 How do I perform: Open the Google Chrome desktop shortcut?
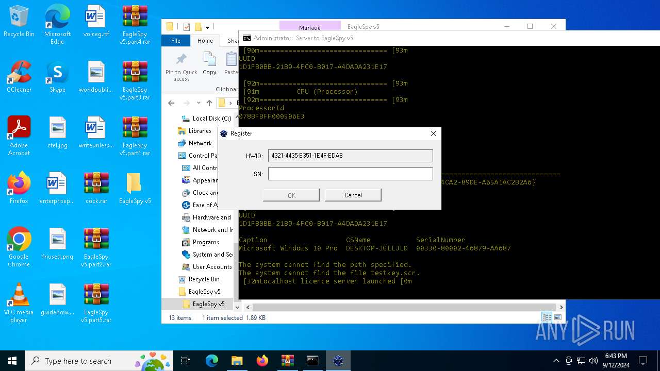coord(19,247)
